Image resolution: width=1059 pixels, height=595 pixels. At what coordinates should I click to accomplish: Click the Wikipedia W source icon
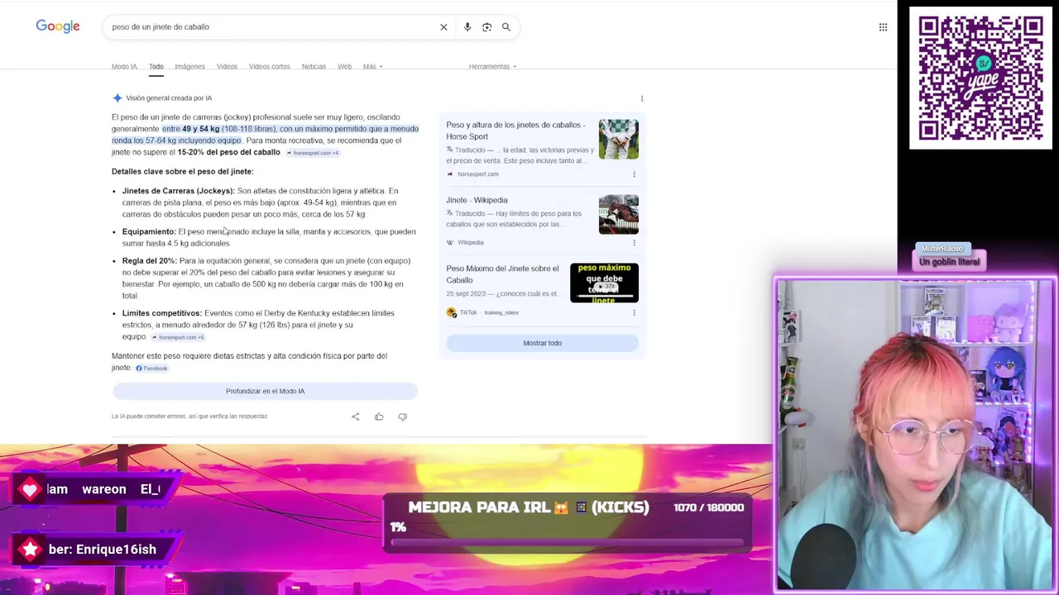click(450, 243)
